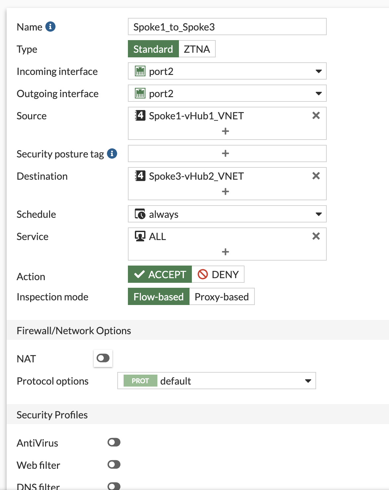The width and height of the screenshot is (389, 490).
Task: Click the clock icon on the always schedule
Action: [x=140, y=214]
